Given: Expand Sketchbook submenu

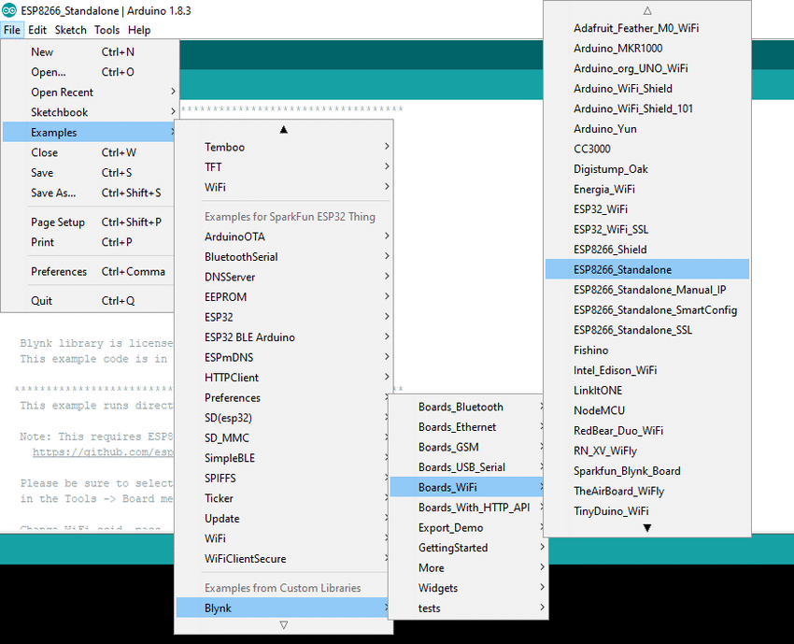Looking at the screenshot, I should (89, 112).
